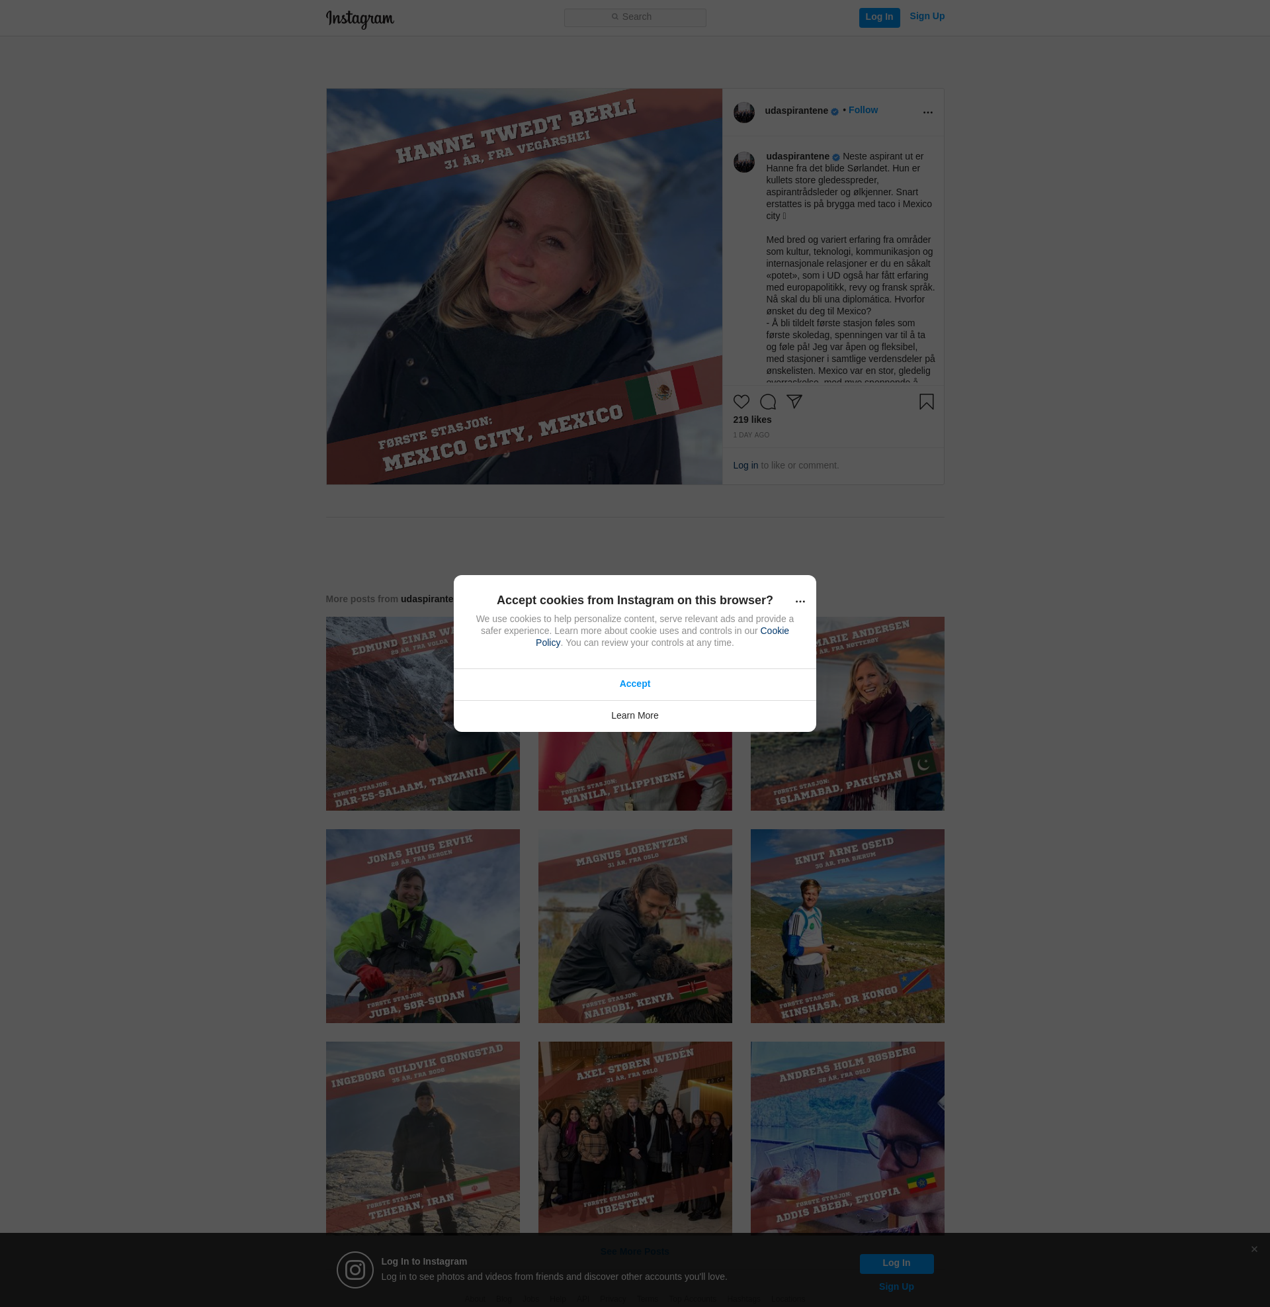This screenshot has height=1307, width=1270.
Task: Open the Hanne Twedt Berli main photo
Action: pos(525,287)
